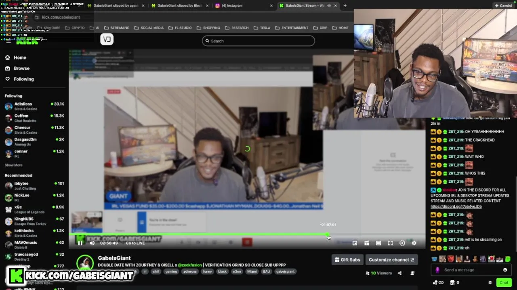Click the clip stream icon in player controls

coord(366,243)
